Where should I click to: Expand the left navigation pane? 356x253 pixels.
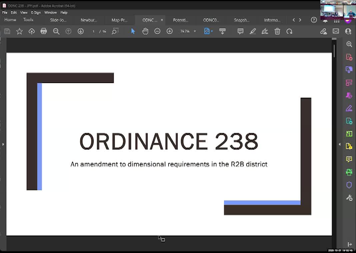pyautogui.click(x=3, y=144)
